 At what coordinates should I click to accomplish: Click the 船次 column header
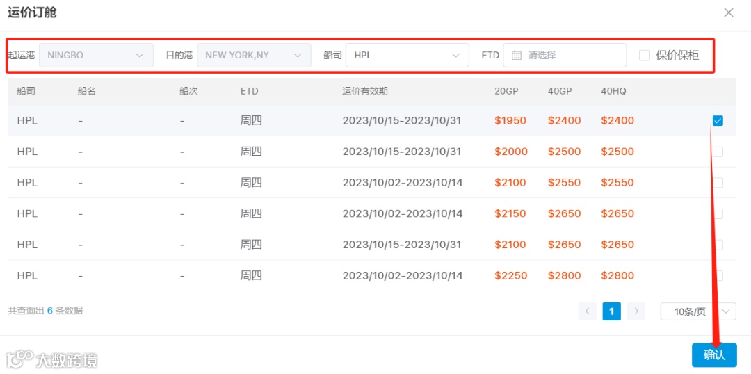point(188,91)
